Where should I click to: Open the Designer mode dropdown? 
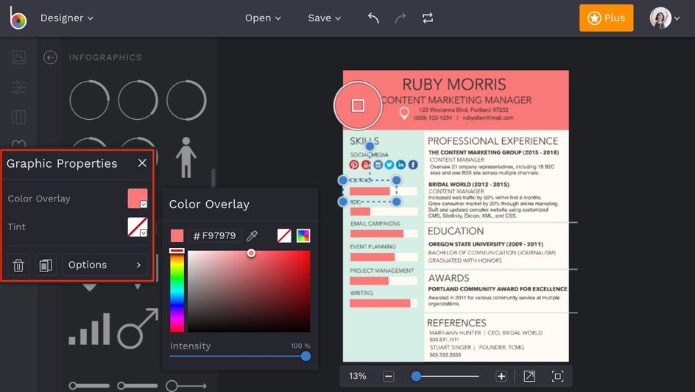tap(66, 18)
